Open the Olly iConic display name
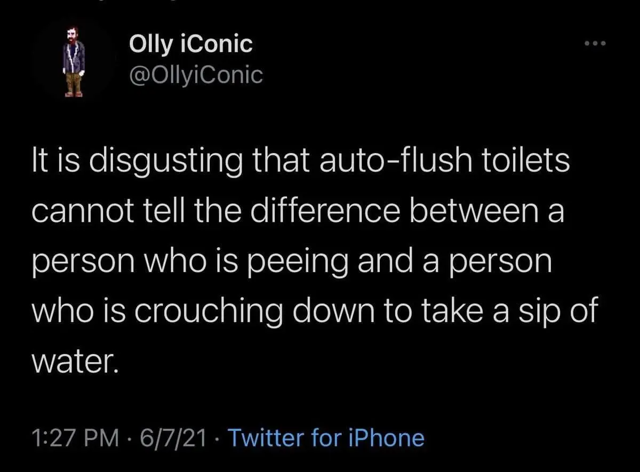640x472 pixels. coord(190,44)
